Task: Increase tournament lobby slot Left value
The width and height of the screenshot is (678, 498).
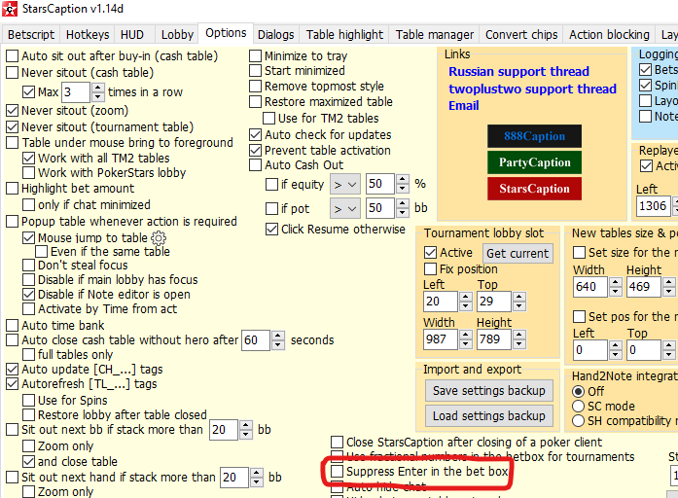Action: [x=466, y=297]
